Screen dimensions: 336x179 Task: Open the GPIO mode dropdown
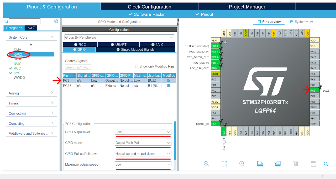tap(143, 143)
